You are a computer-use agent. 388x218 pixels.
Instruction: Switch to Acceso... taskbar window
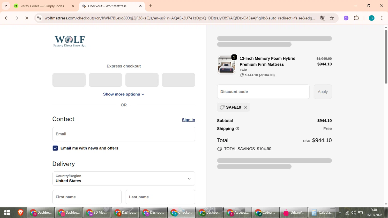coord(237,213)
